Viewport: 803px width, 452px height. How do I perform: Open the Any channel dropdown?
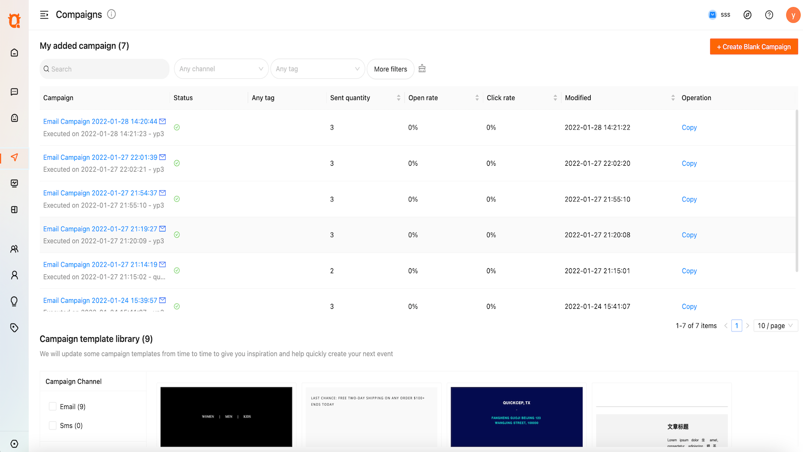click(x=221, y=69)
